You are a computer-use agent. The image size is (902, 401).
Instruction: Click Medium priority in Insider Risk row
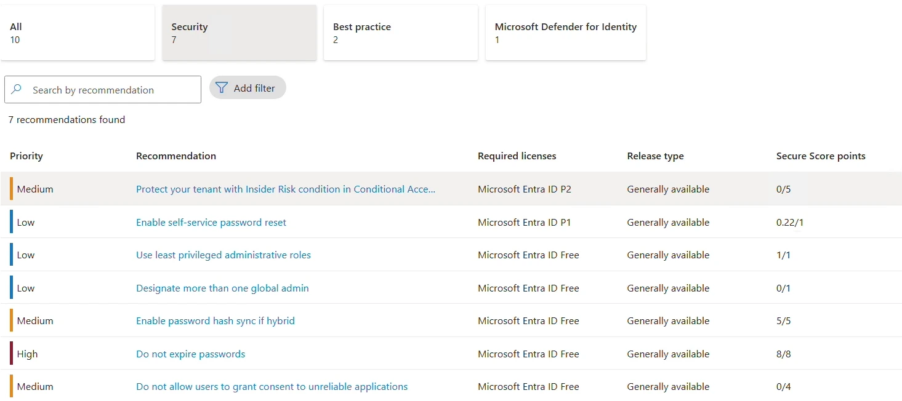click(x=35, y=189)
